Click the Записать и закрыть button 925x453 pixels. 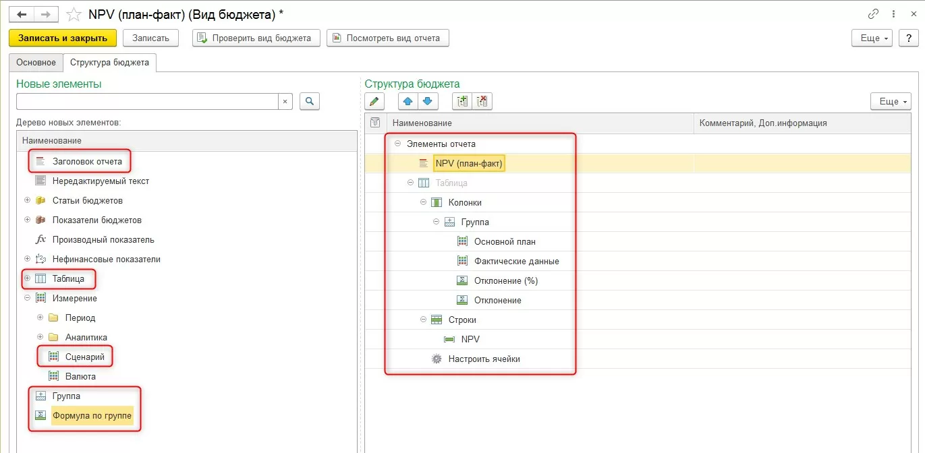63,38
